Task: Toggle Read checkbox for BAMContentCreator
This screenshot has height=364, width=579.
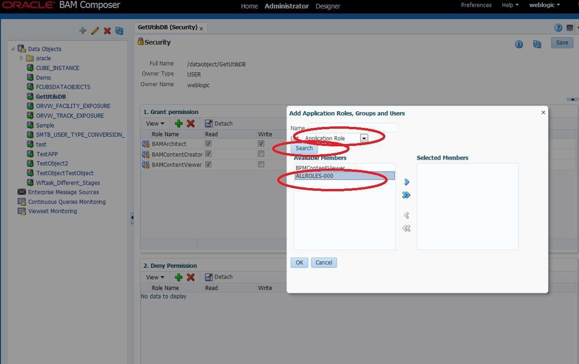Action: click(208, 154)
